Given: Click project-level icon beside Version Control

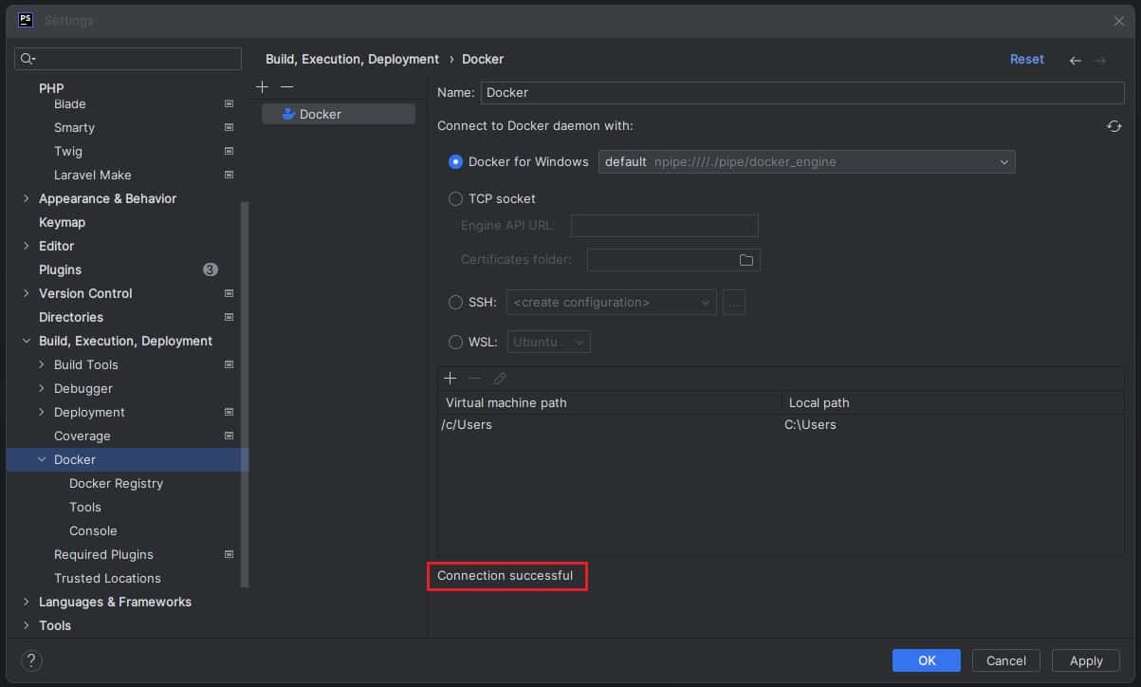Looking at the screenshot, I should 229,293.
